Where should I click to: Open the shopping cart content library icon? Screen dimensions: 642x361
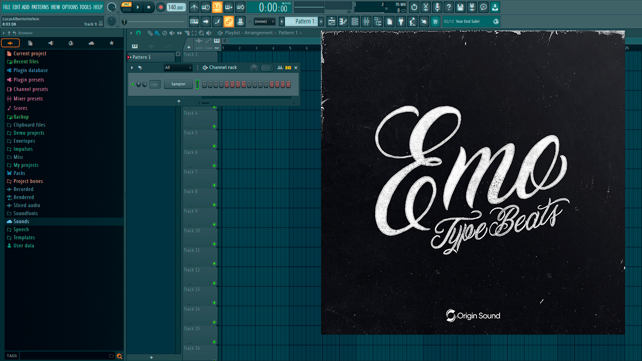coord(435,21)
